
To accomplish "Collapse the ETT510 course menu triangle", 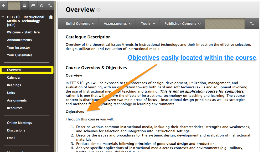I will 3,17.
